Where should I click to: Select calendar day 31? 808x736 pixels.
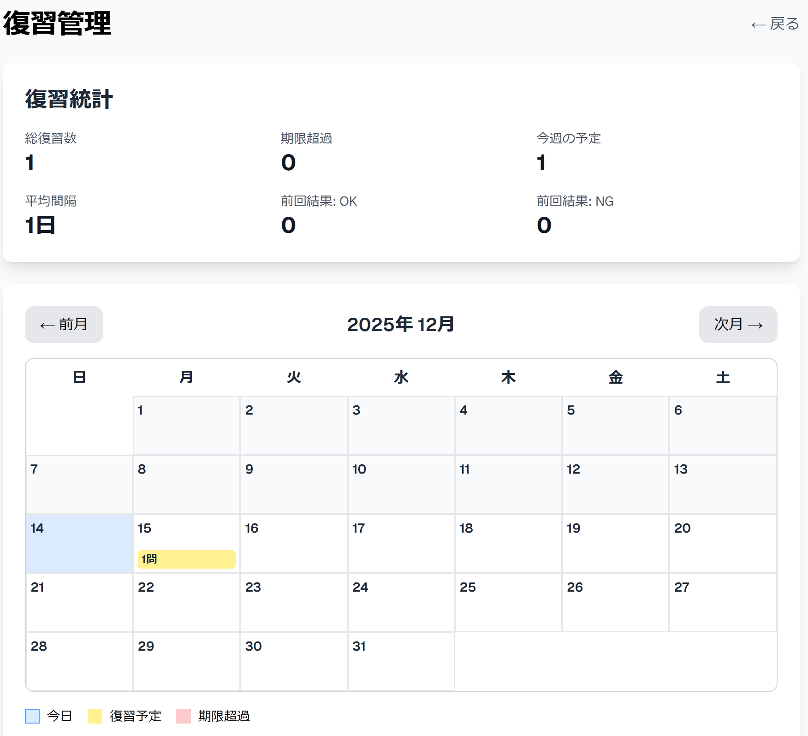(401, 662)
